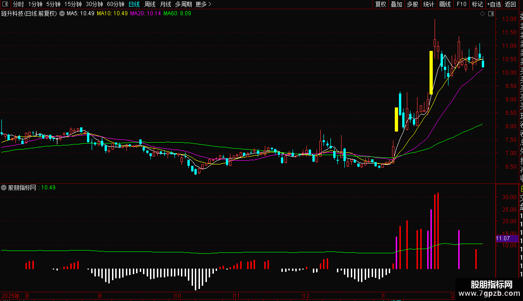Select the 30分钟 period tab
The image size is (523, 301).
coord(94,4)
